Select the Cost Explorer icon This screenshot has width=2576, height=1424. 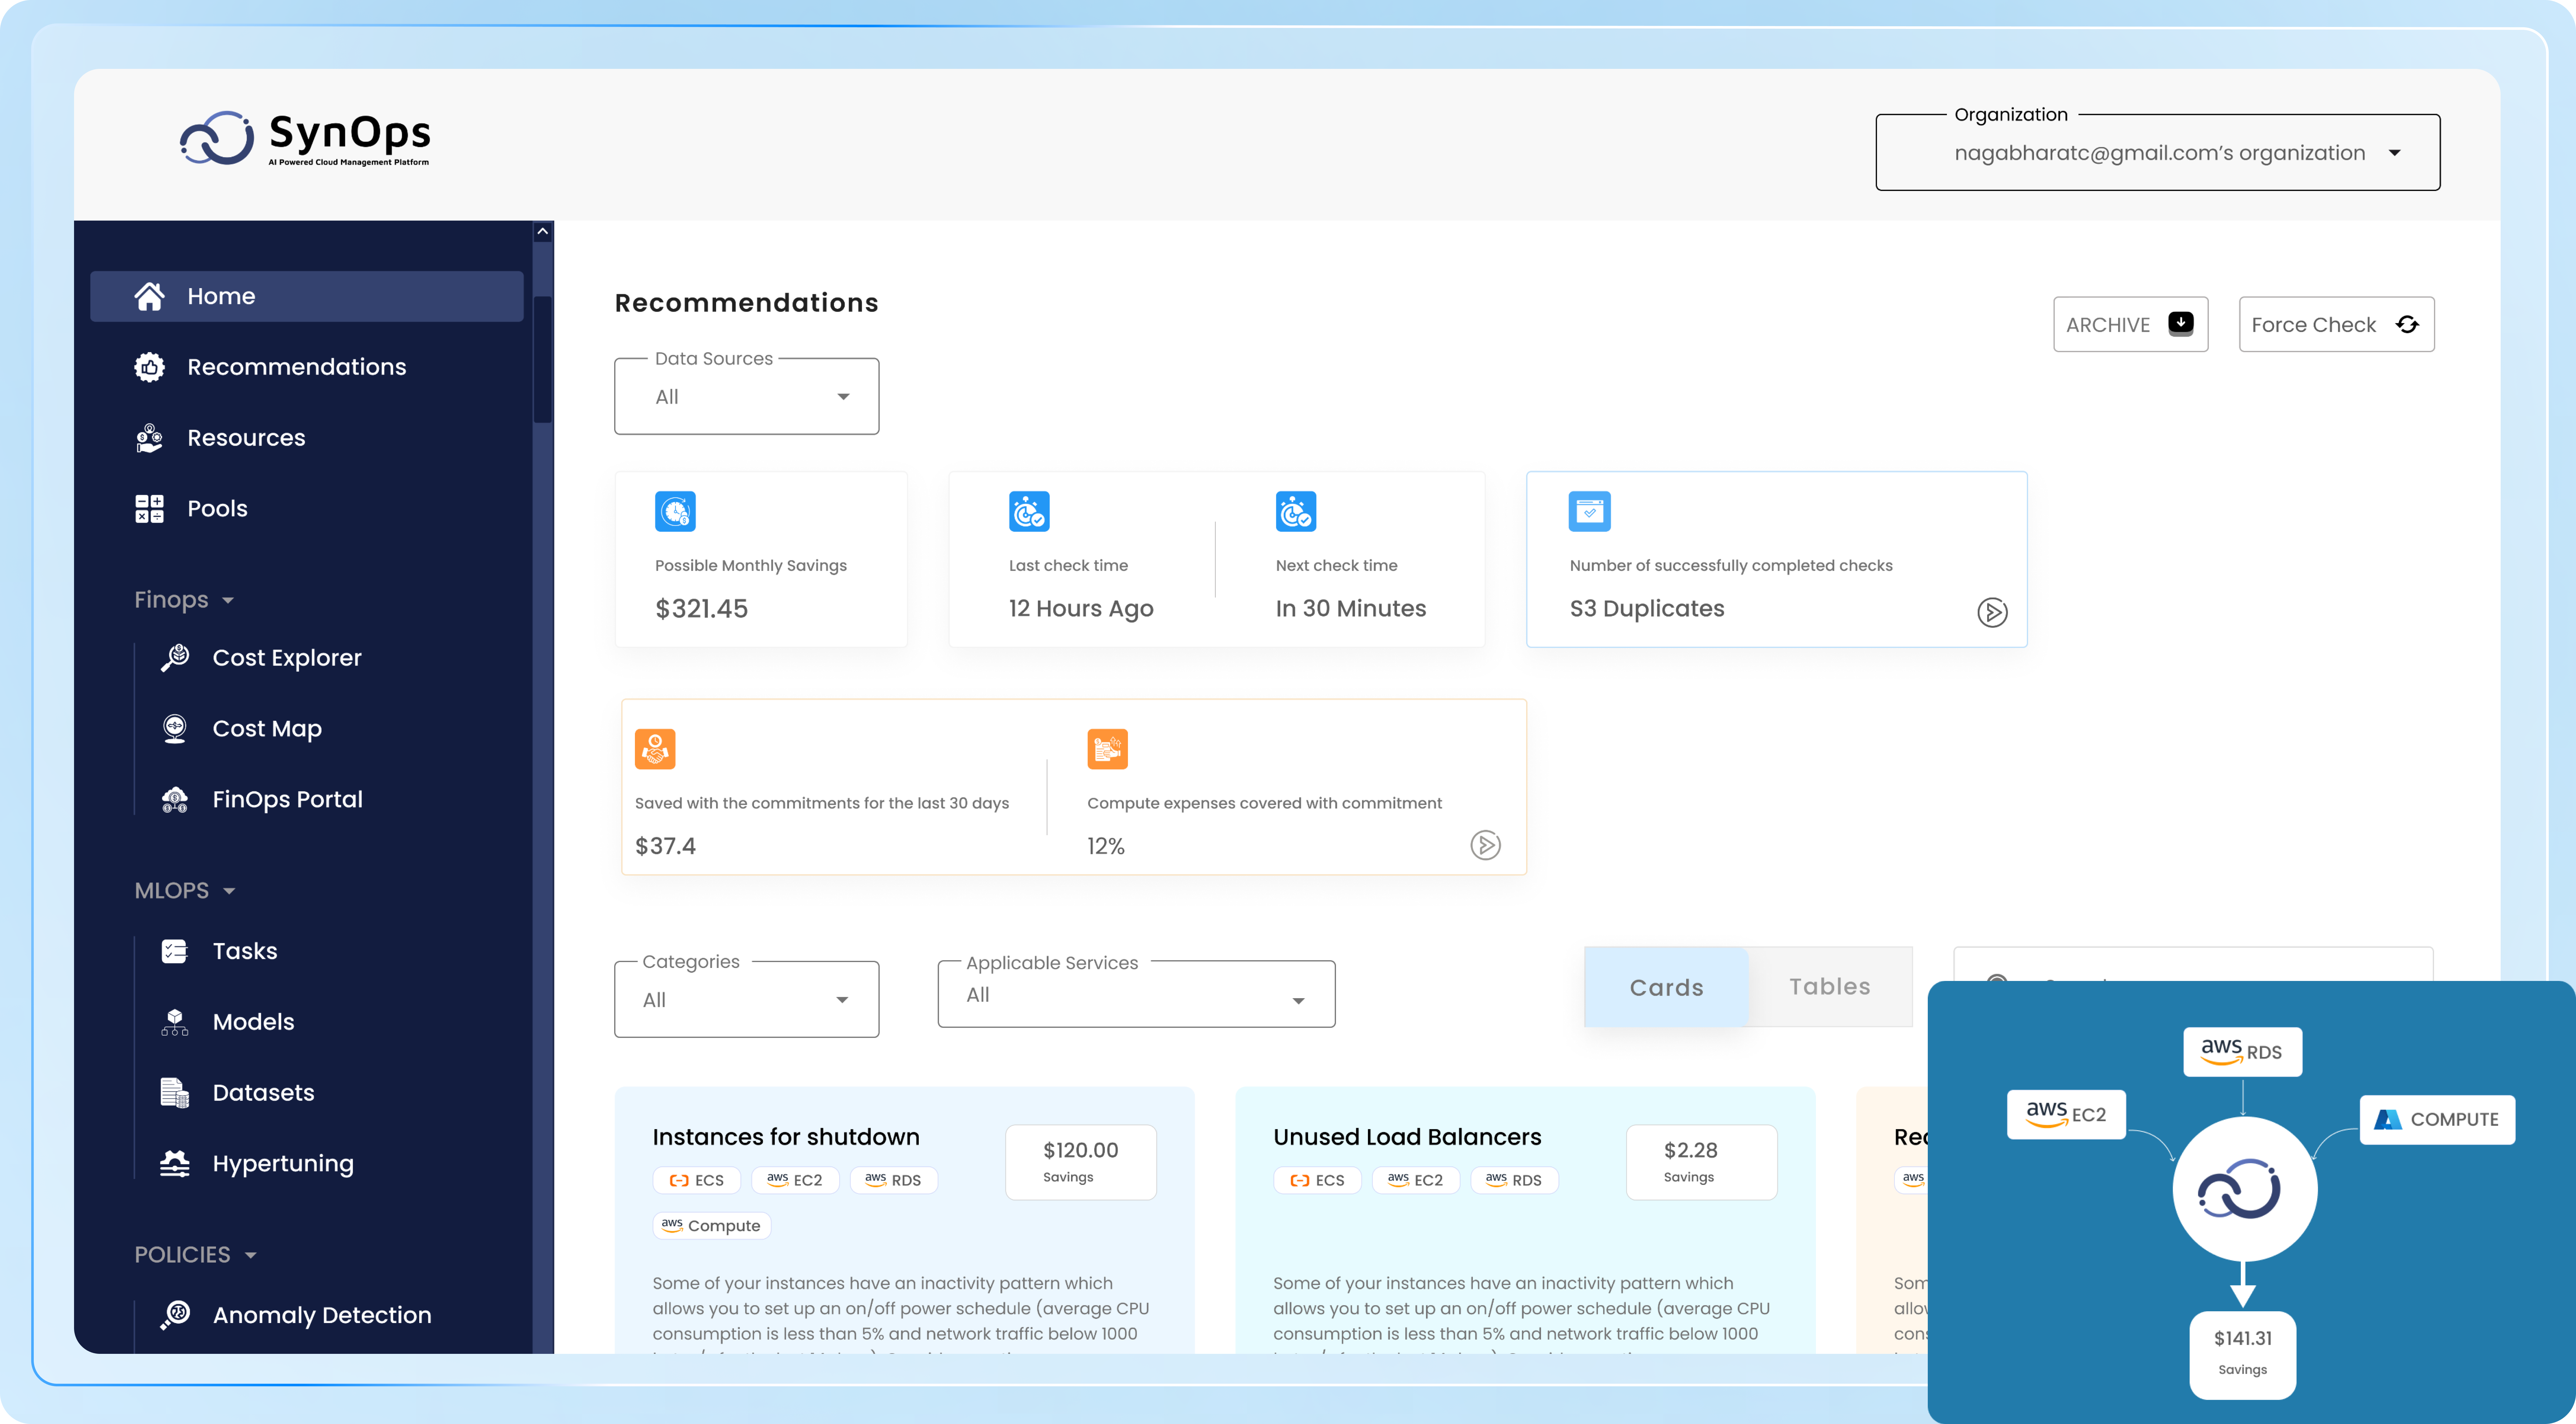click(x=175, y=657)
